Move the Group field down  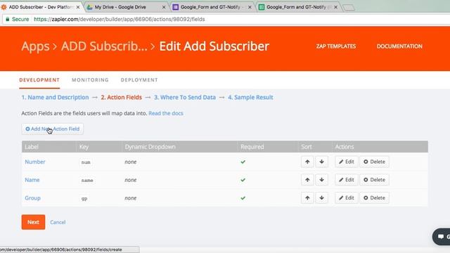pyautogui.click(x=322, y=198)
